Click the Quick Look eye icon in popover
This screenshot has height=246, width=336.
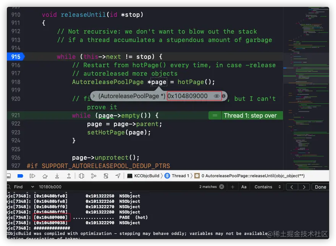216,96
